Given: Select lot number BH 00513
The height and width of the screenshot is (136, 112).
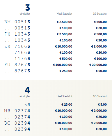Looking at the screenshot, I should click(17, 22).
